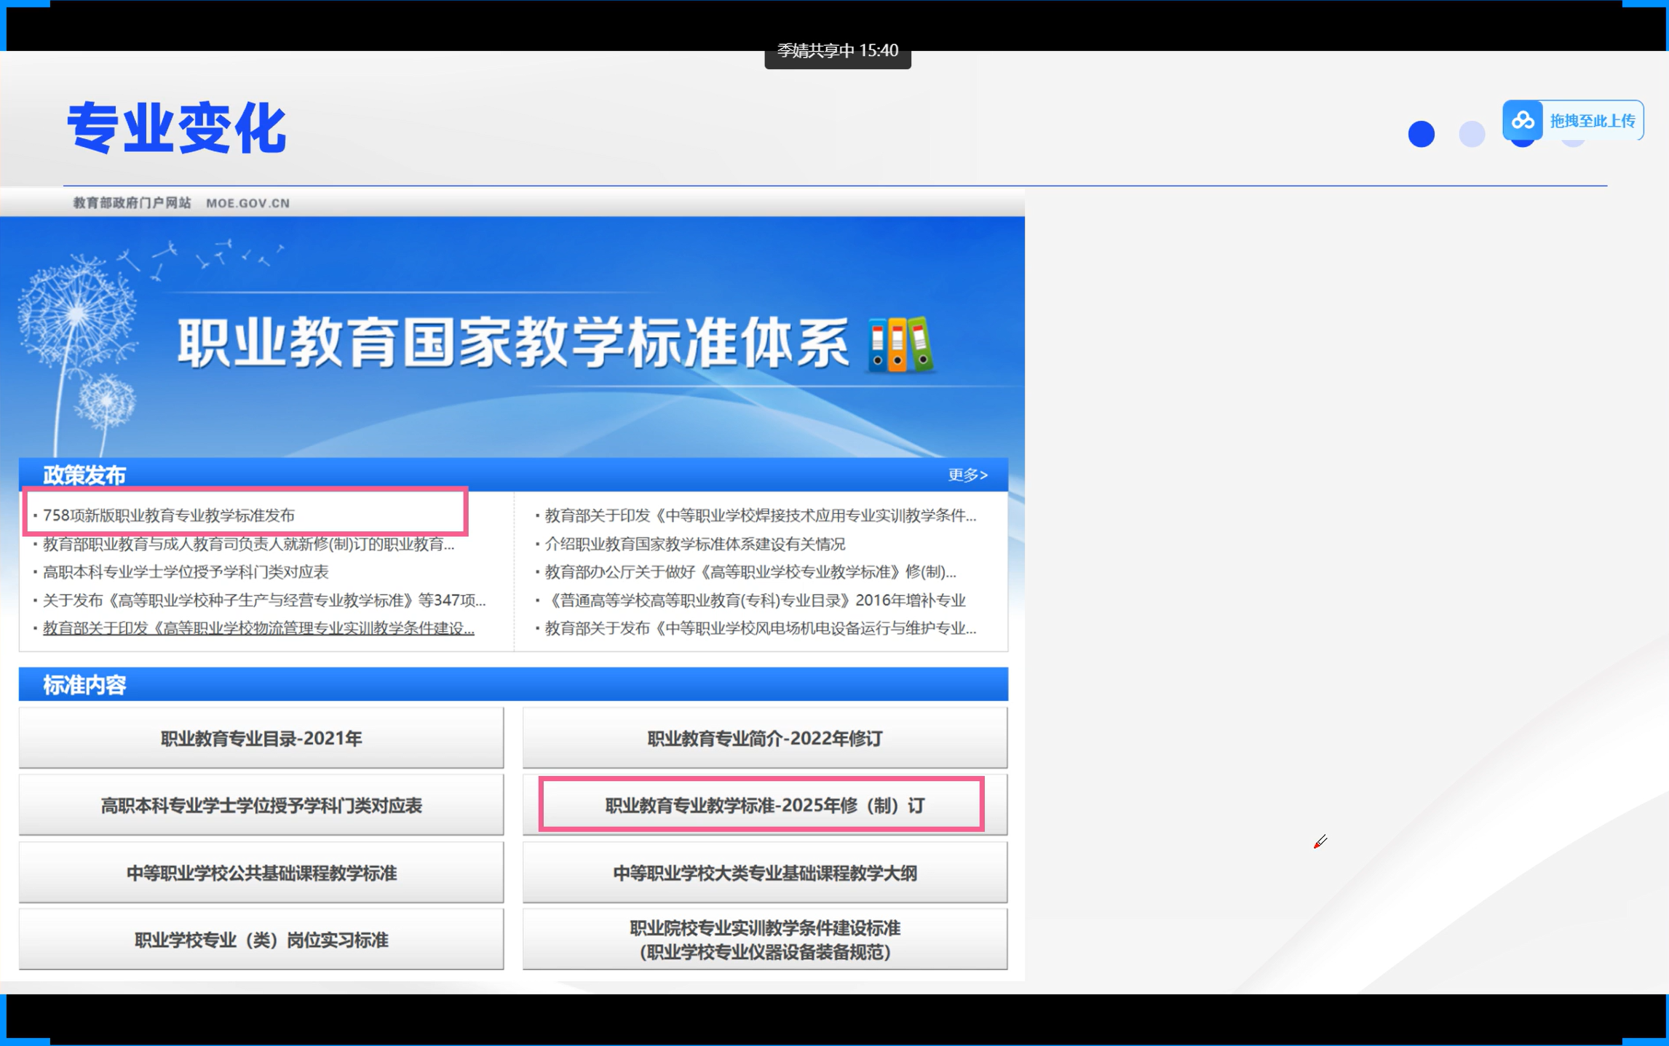The width and height of the screenshot is (1669, 1046).
Task: Open underlined 教育部关于印发《高等职业学校物流管理专业实训教学条件建设 link
Action: click(x=258, y=628)
